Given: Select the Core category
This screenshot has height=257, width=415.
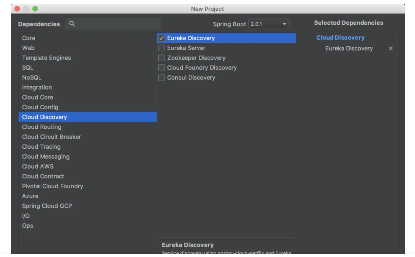Looking at the screenshot, I should [x=87, y=38].
